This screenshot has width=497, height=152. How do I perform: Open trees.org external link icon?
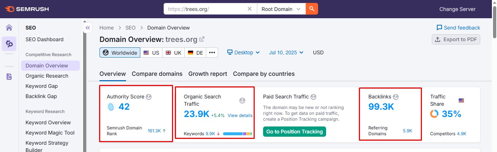[x=202, y=39]
